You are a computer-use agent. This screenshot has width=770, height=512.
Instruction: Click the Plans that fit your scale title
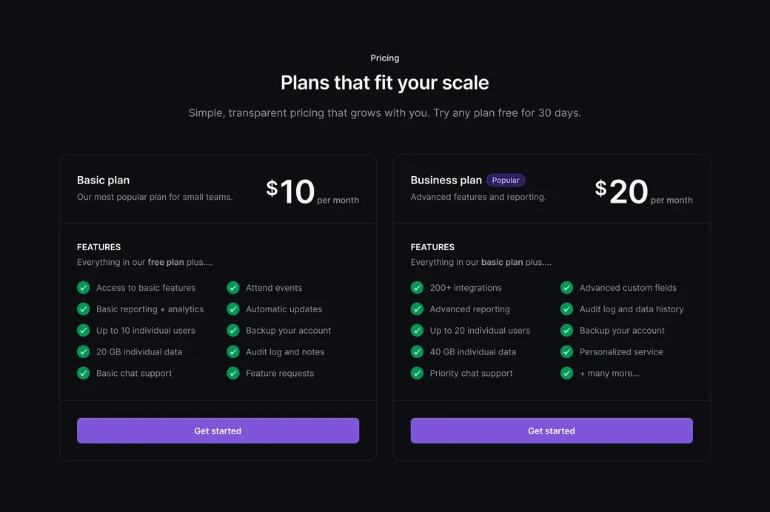point(384,82)
